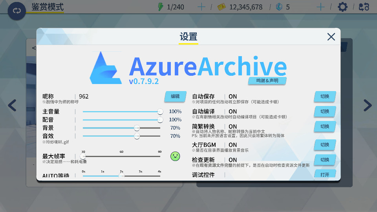Click version text v0.7.9.2

pyautogui.click(x=144, y=82)
